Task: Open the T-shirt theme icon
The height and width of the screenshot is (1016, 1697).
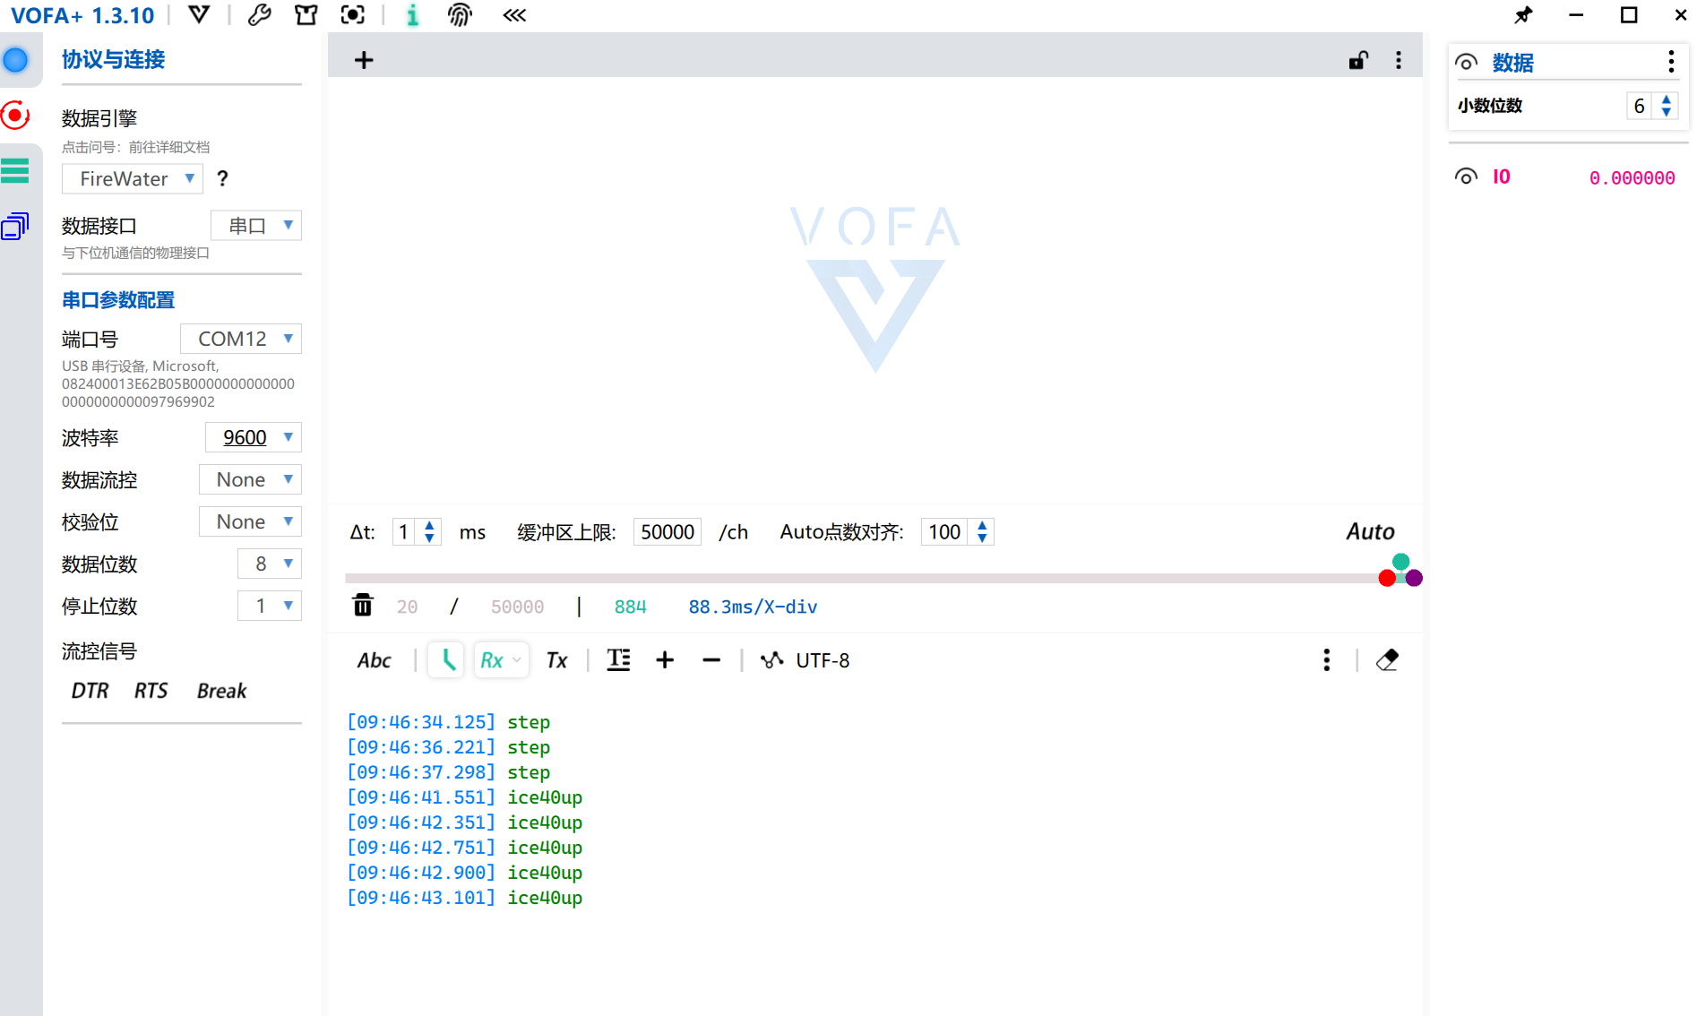Action: [306, 15]
